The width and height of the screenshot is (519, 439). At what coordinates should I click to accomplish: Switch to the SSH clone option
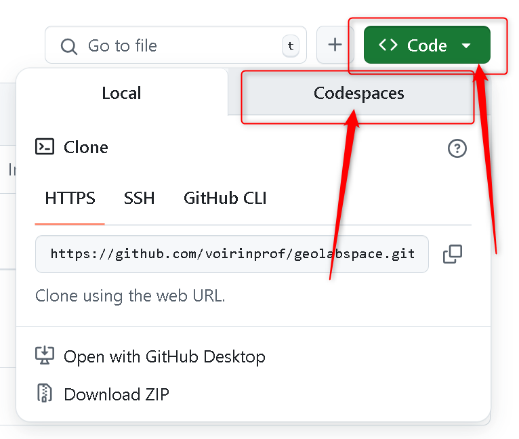[139, 198]
